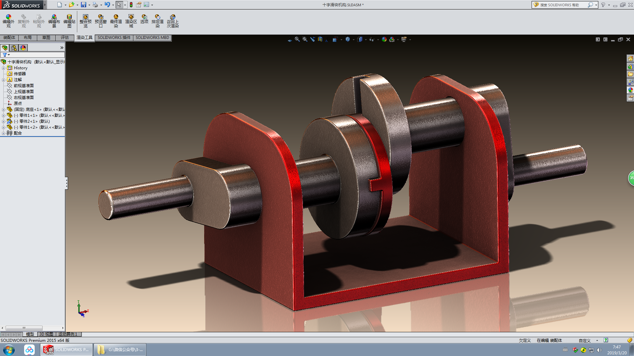Switch to the 装配体 (Assembly) tab
The width and height of the screenshot is (634, 356).
tap(9, 38)
